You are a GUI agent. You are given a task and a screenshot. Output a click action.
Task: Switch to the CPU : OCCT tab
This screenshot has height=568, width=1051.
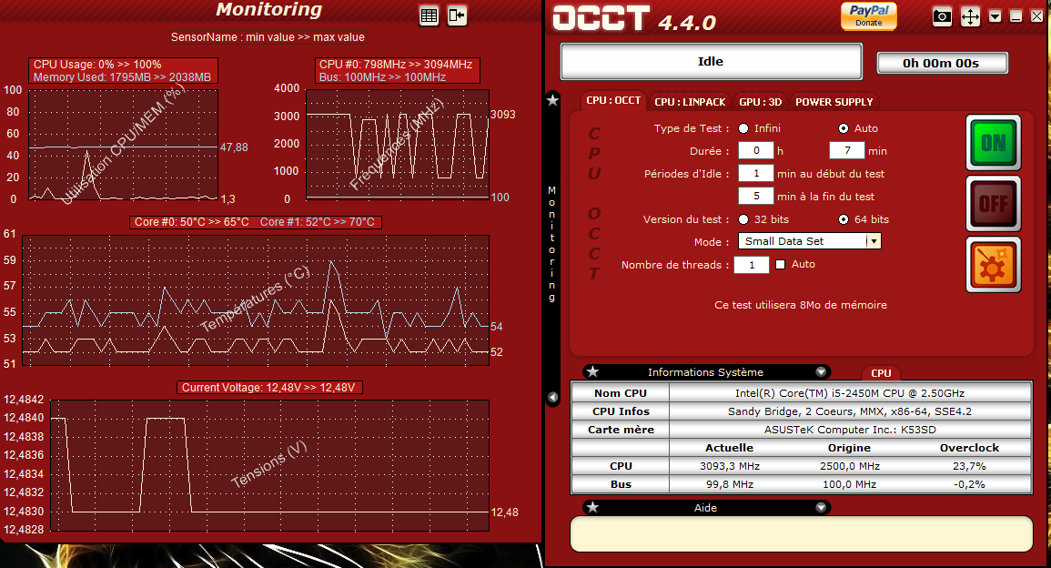(613, 101)
